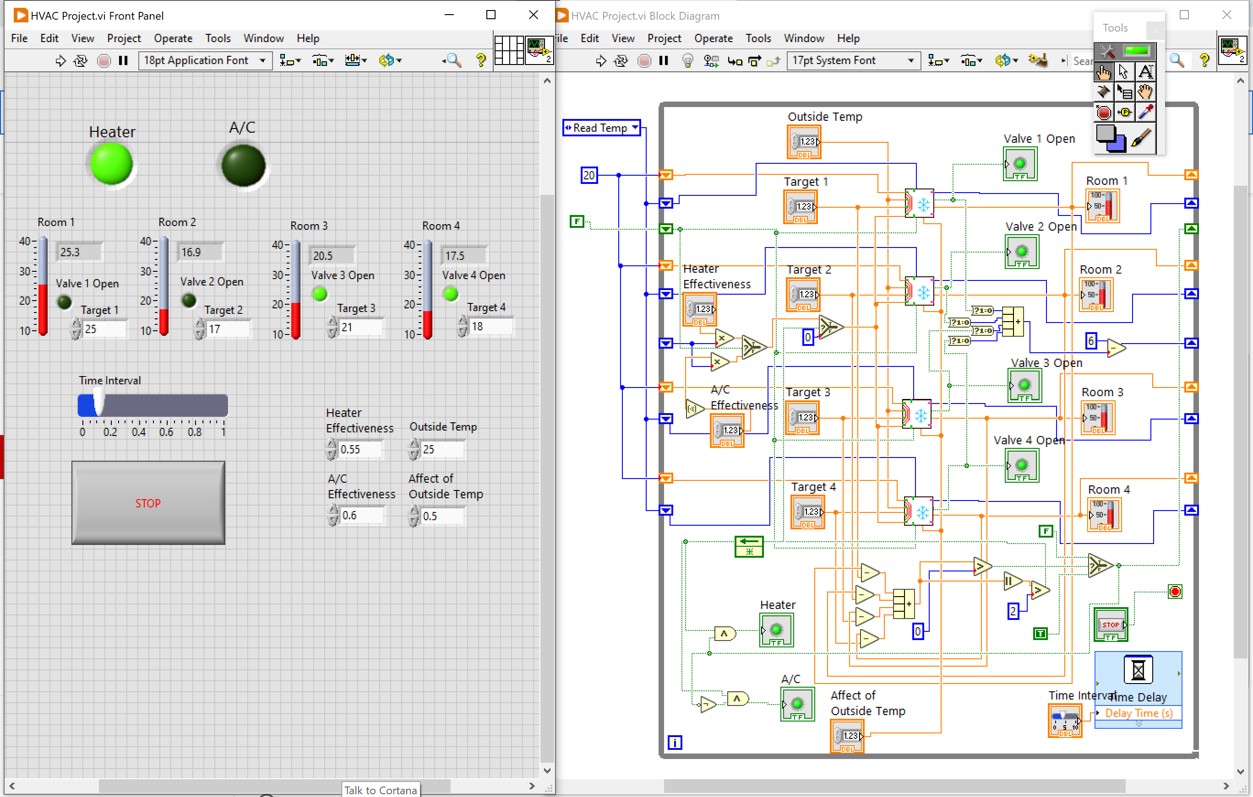Open Block Diagram Help menu
This screenshot has height=797, width=1253.
click(848, 38)
